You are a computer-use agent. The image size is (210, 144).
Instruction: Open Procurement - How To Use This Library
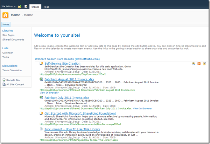tap(72, 129)
